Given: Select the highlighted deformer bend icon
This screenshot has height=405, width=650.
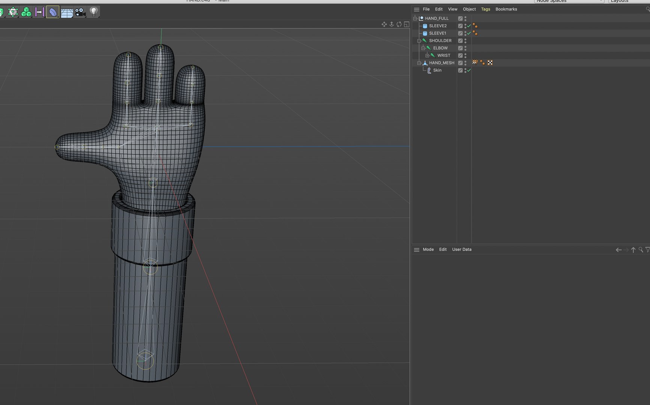Looking at the screenshot, I should [53, 12].
